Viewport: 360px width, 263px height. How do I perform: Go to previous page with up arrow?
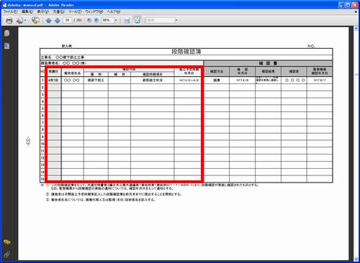click(x=49, y=20)
